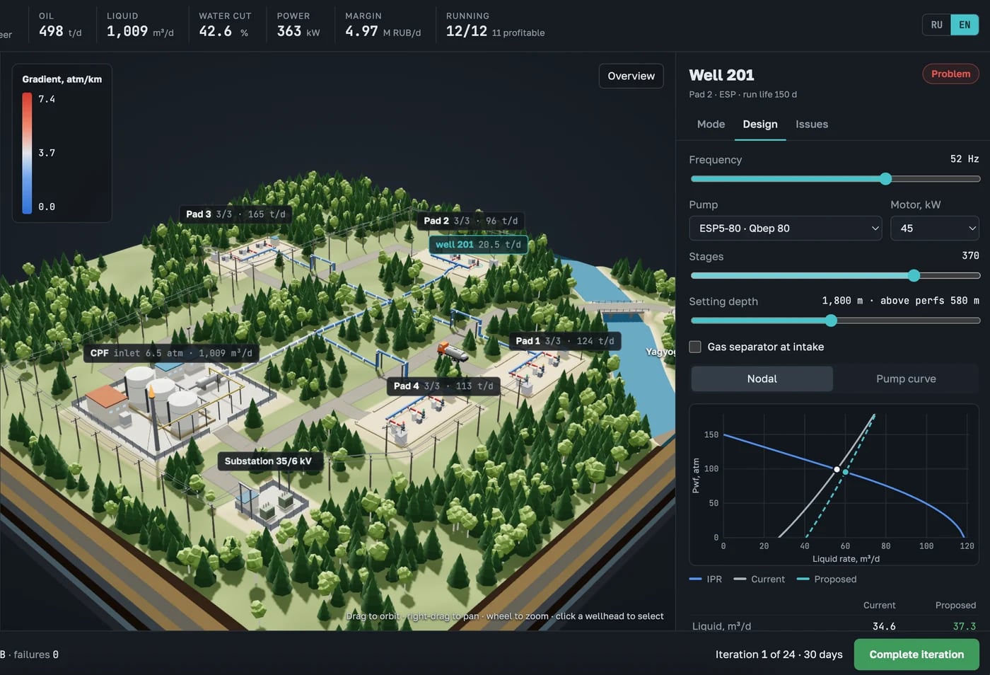Switch language to EN
Viewport: 990px width, 675px height.
pos(965,25)
